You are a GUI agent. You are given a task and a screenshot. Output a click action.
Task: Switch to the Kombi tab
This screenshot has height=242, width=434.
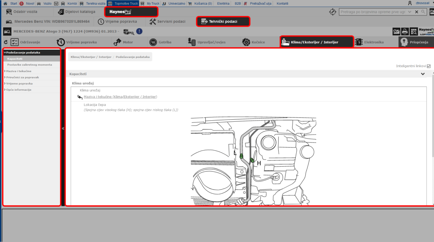coord(69,4)
